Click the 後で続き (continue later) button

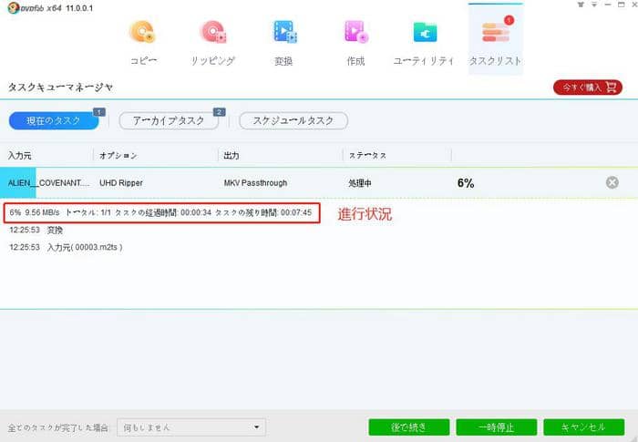point(409,427)
